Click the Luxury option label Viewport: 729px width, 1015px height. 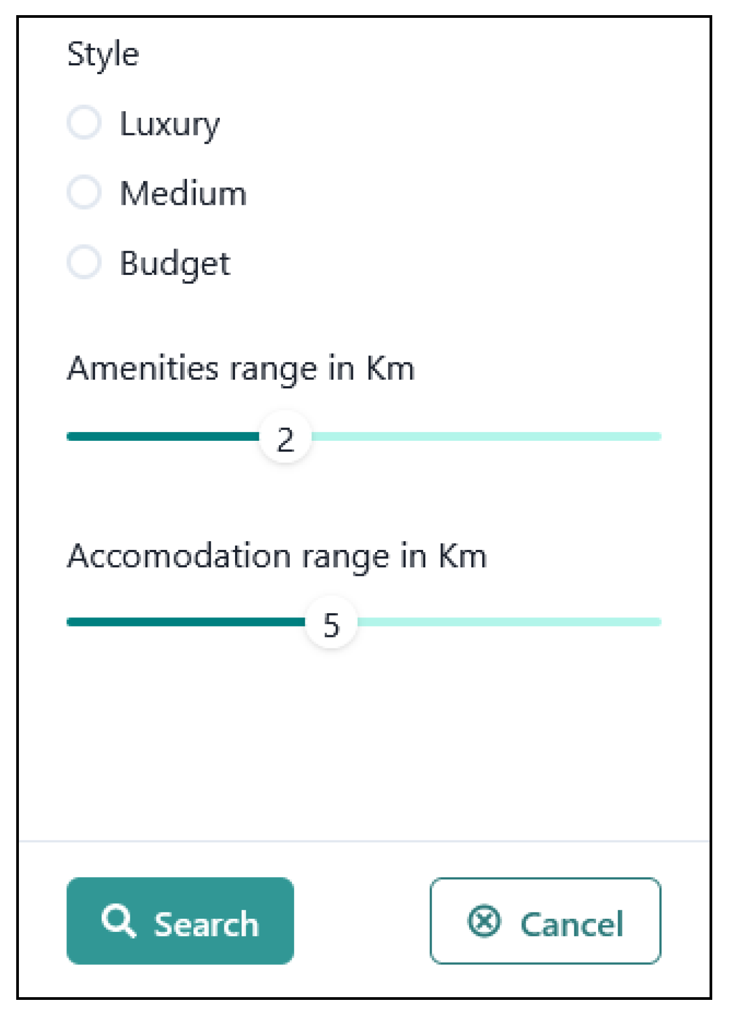pyautogui.click(x=170, y=124)
